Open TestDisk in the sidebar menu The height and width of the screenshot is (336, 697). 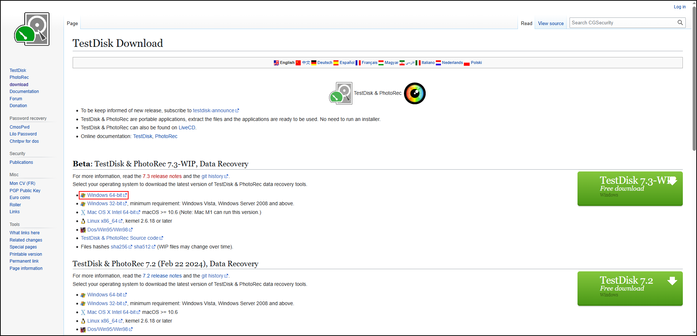(18, 70)
